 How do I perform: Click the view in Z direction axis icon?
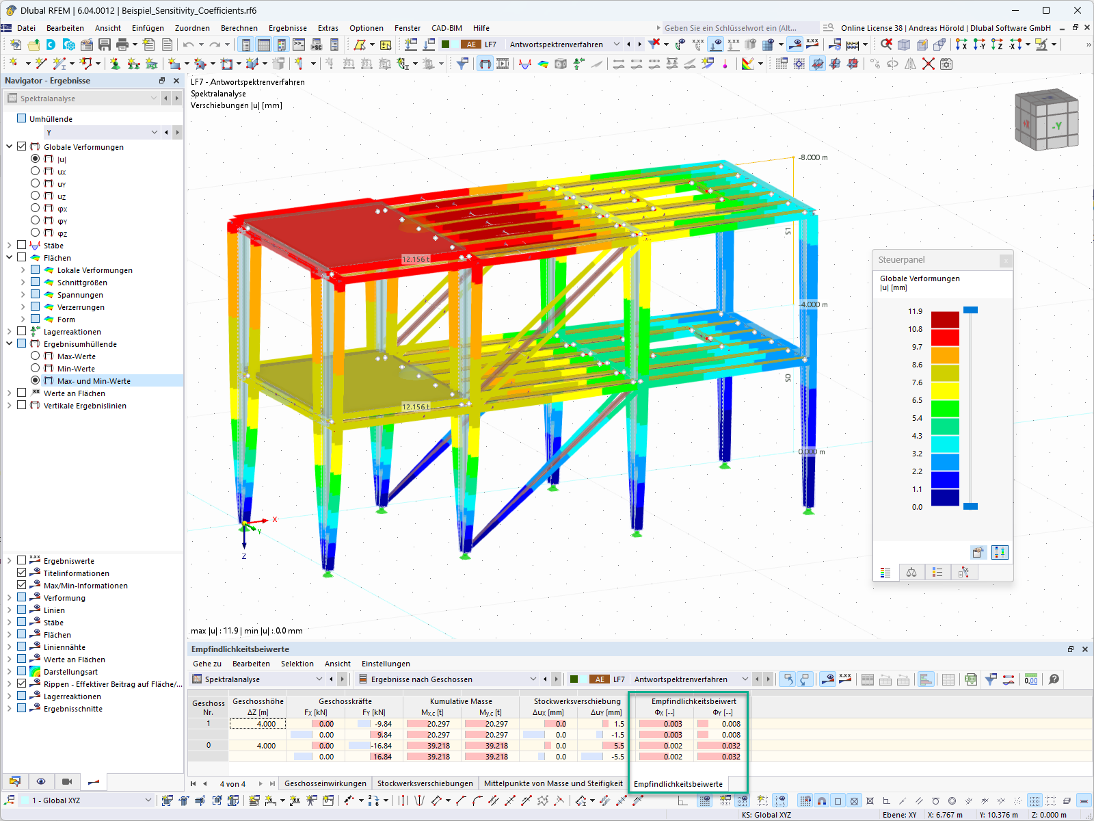point(997,44)
